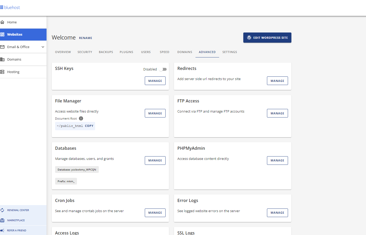This screenshot has height=235, width=366.
Task: Select the Websites sidebar label
Action: click(15, 34)
